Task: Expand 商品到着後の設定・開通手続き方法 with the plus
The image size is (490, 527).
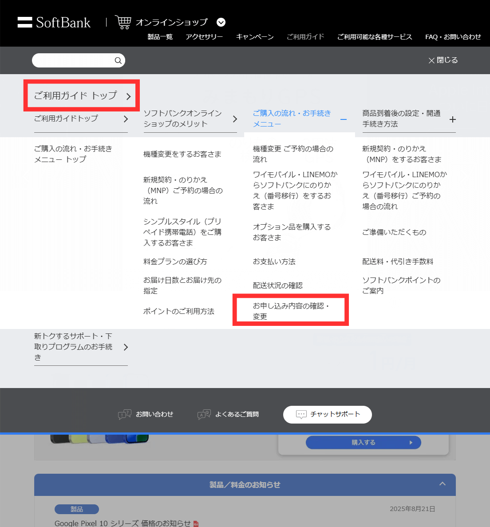Action: coord(453,119)
